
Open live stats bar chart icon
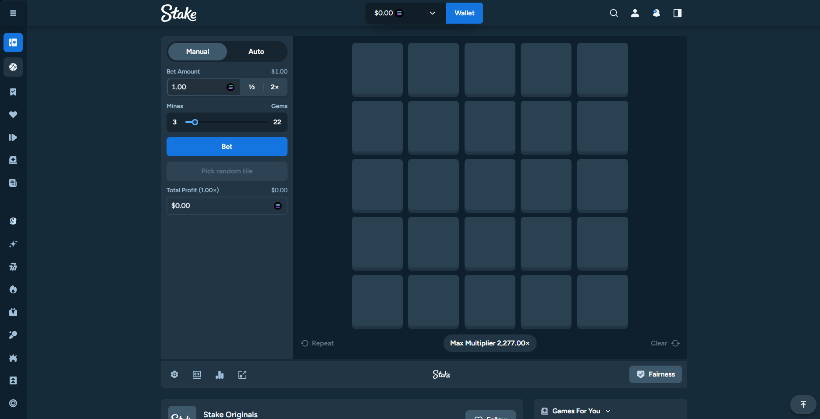[220, 374]
